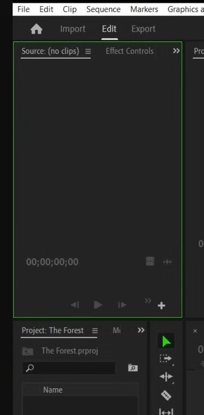Open the Project: The Forest panel menu

(95, 331)
